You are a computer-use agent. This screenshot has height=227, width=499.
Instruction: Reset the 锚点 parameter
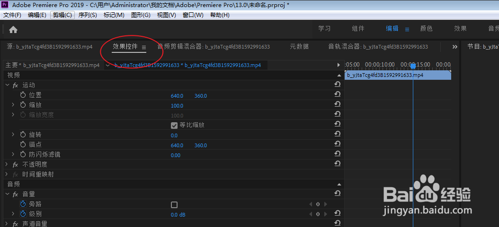[338, 143]
